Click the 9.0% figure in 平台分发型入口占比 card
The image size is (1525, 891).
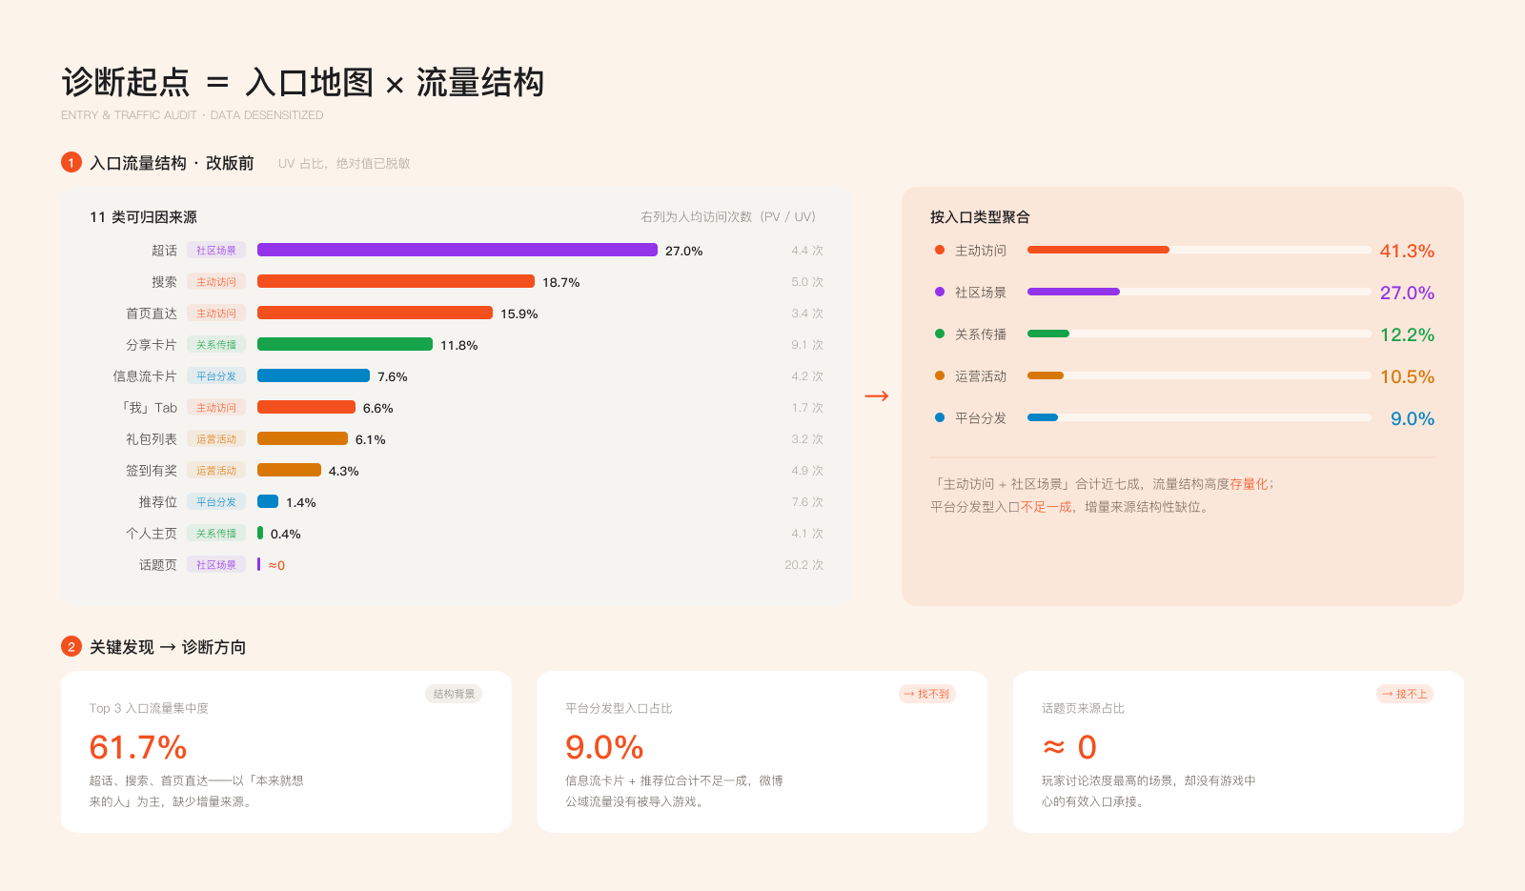tap(604, 747)
